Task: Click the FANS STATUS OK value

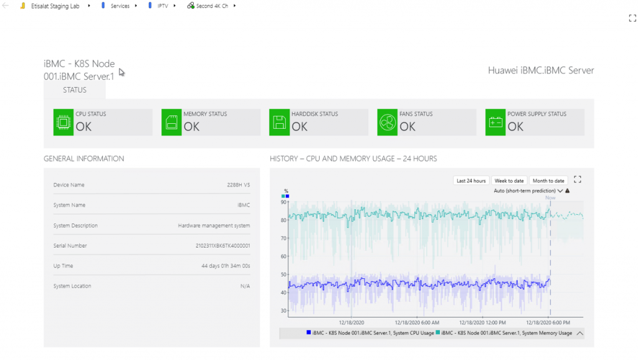Action: [407, 127]
